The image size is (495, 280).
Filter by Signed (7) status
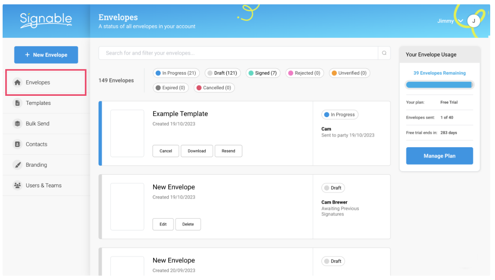pos(263,73)
